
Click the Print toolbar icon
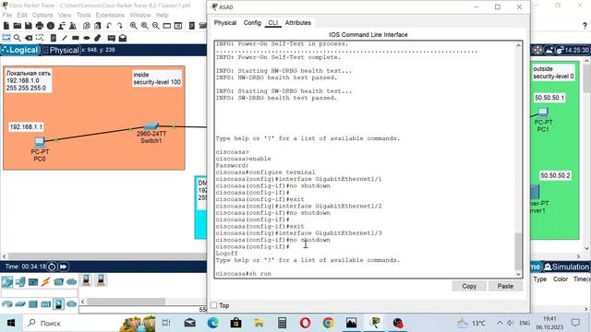click(x=40, y=26)
